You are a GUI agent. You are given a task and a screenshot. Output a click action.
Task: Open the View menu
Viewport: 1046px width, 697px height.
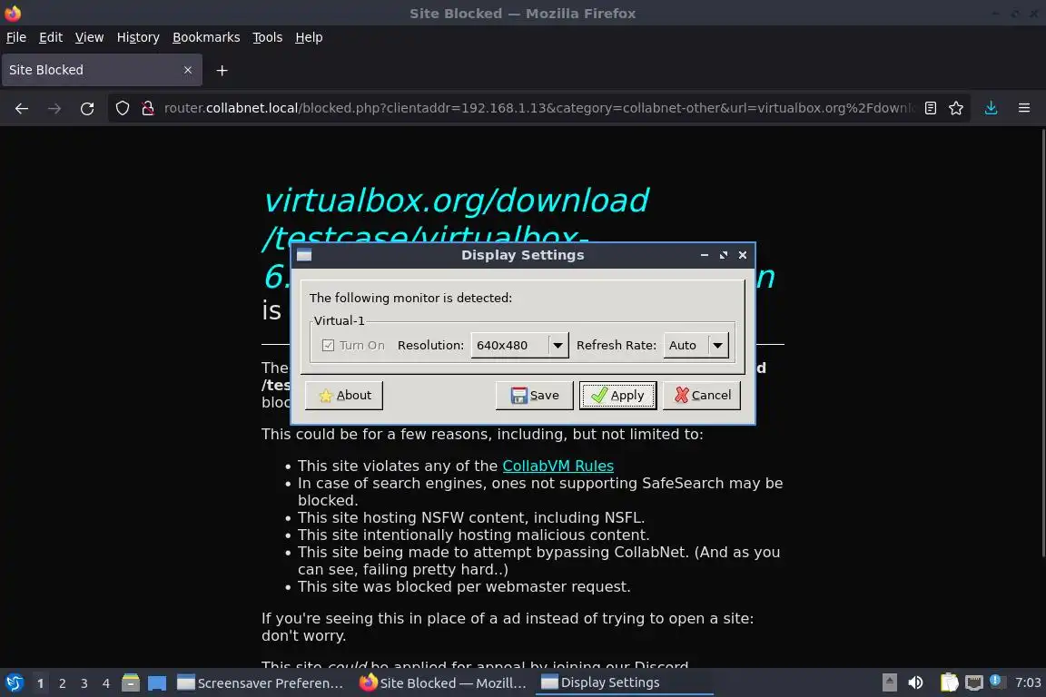(89, 37)
